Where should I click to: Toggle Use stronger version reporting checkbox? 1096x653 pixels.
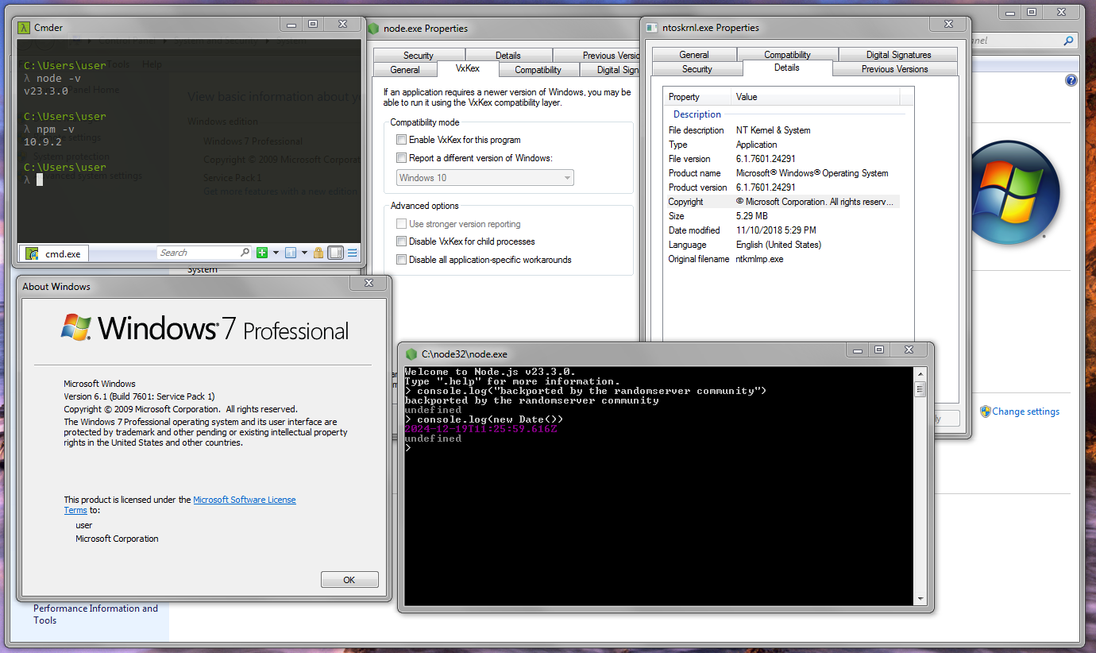click(x=401, y=224)
